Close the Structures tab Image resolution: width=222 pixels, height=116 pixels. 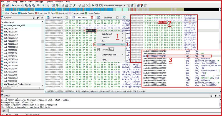click(117, 17)
